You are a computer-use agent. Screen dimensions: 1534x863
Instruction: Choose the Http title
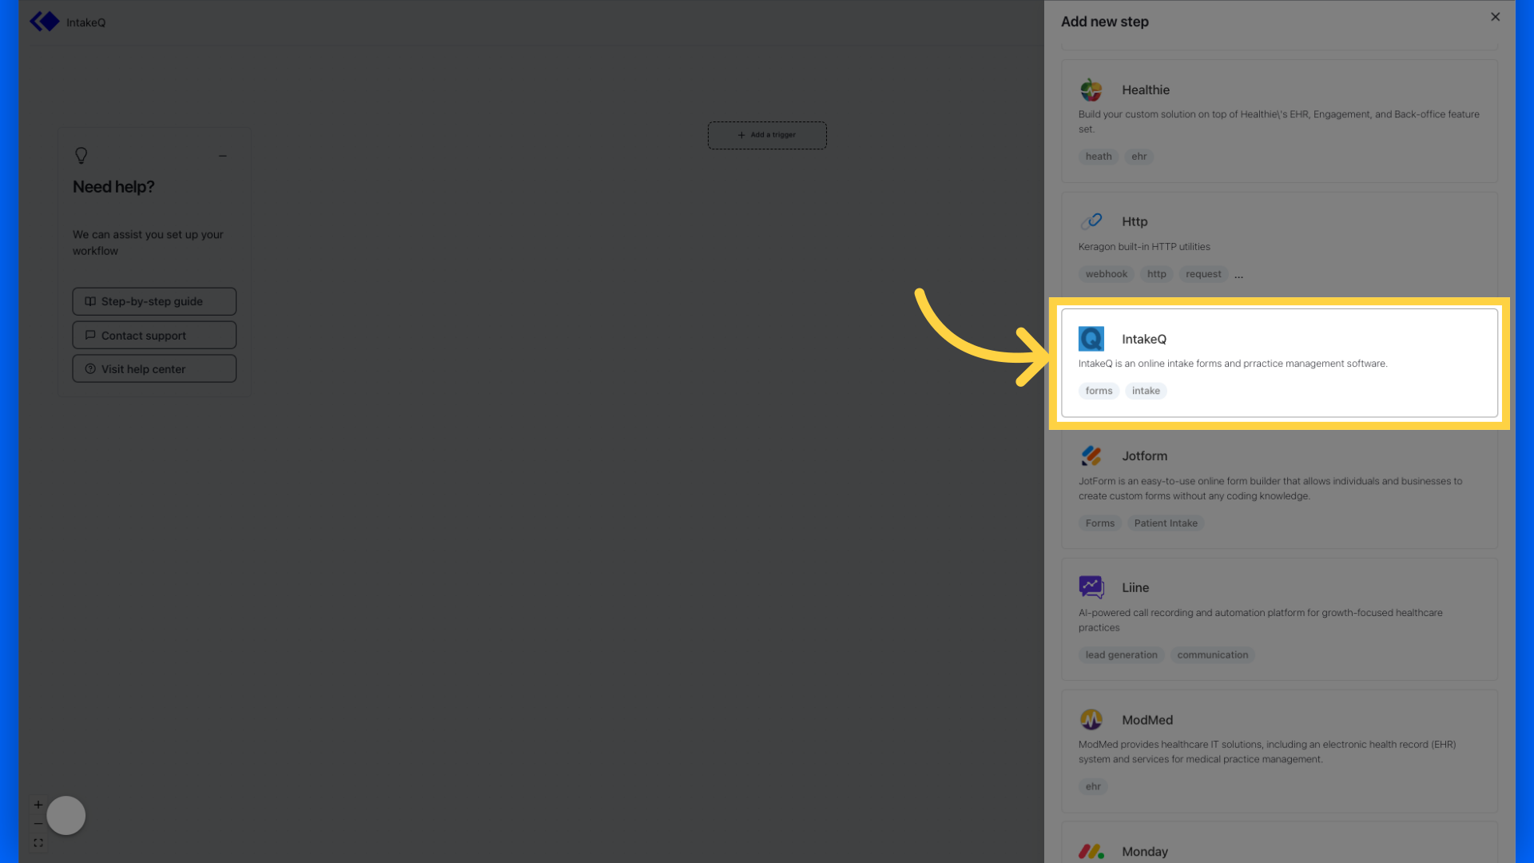(x=1135, y=221)
